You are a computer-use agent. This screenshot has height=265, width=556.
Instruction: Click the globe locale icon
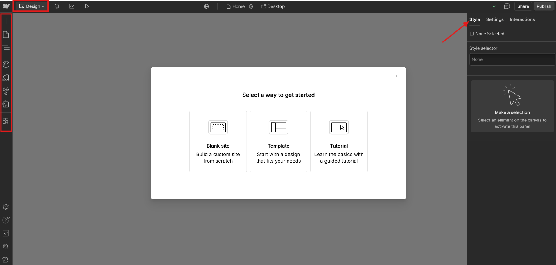(206, 6)
